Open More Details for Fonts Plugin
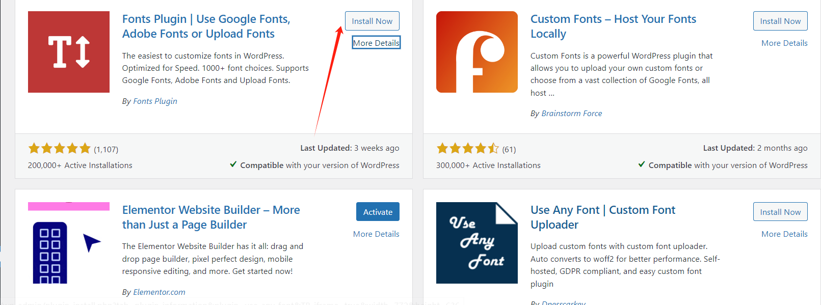Screen dimensions: 821x305 [376, 43]
